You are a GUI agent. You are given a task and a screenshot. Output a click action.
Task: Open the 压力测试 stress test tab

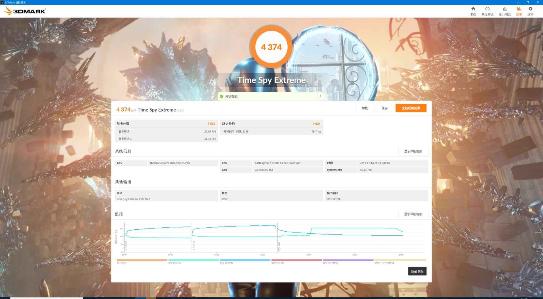505,11
